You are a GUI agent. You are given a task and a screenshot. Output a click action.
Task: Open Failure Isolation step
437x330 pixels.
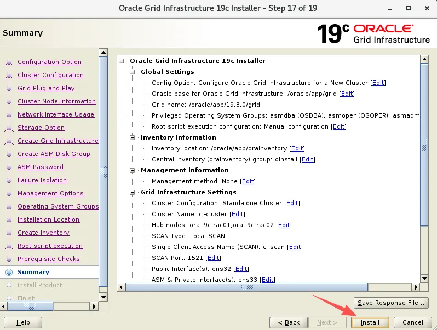42,180
